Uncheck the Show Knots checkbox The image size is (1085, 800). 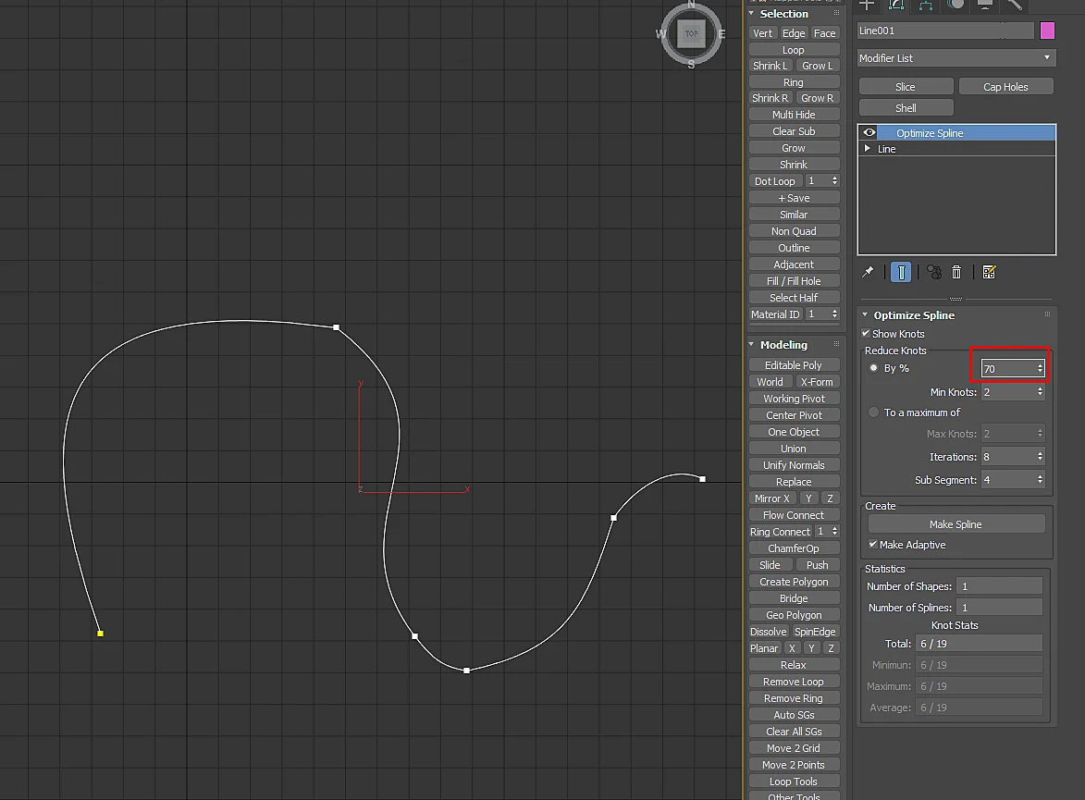[866, 334]
